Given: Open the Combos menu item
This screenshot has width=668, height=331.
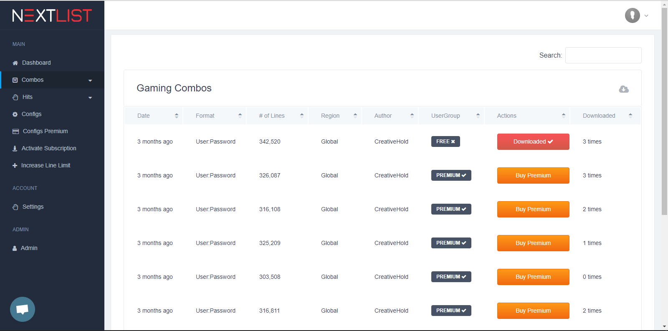Looking at the screenshot, I should coord(52,80).
